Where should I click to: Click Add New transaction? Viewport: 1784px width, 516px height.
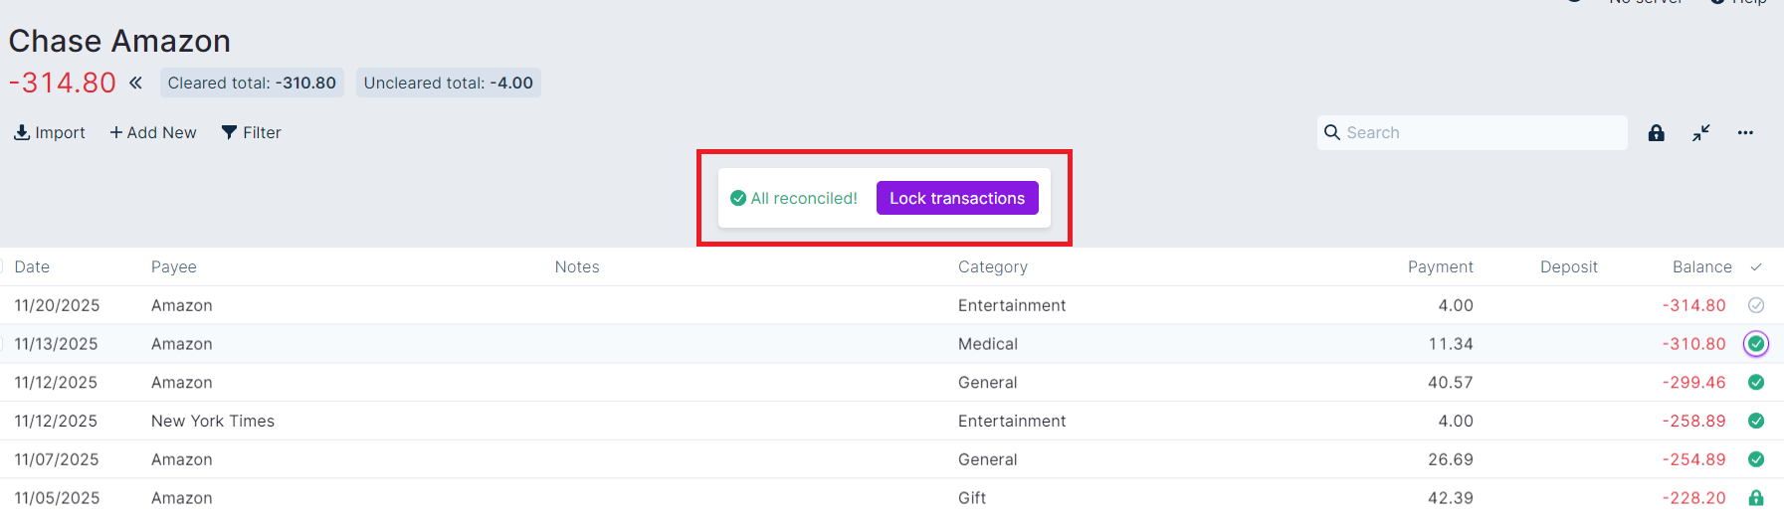pos(153,132)
